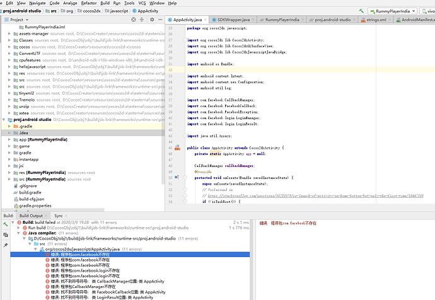Hide the Project panel with minimize icon
435x300 pixels.
point(160,20)
